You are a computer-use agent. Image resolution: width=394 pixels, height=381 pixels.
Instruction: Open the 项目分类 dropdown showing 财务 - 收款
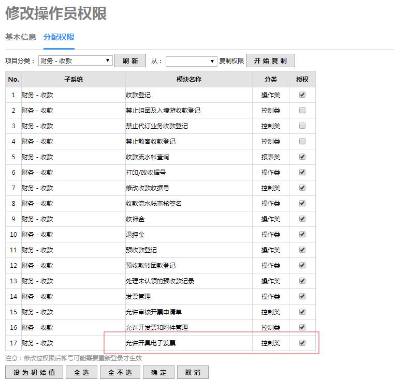(x=75, y=61)
